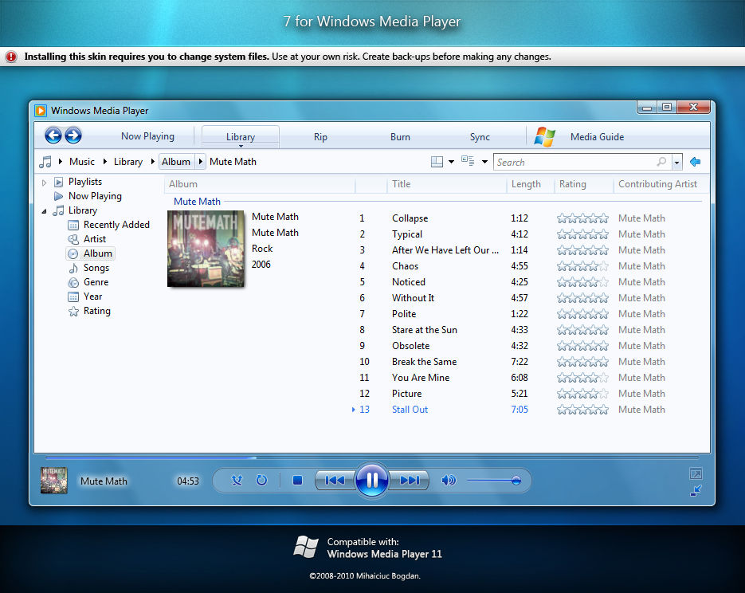Viewport: 745px width, 593px height.
Task: Collapse the Library tree node
Action: click(44, 211)
